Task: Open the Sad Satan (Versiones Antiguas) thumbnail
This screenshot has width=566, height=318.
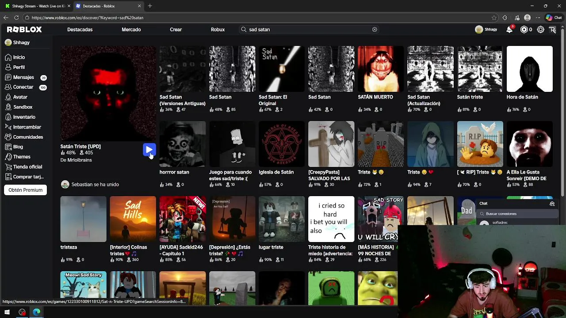Action: tap(183, 69)
